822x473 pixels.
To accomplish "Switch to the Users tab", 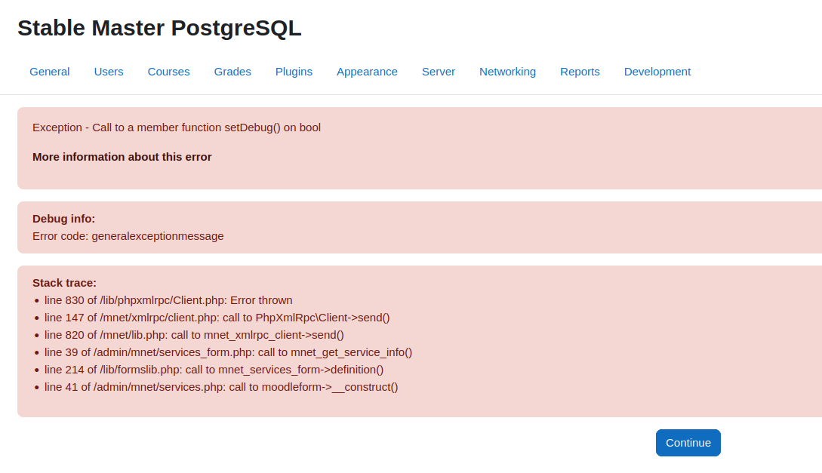I will coord(109,72).
